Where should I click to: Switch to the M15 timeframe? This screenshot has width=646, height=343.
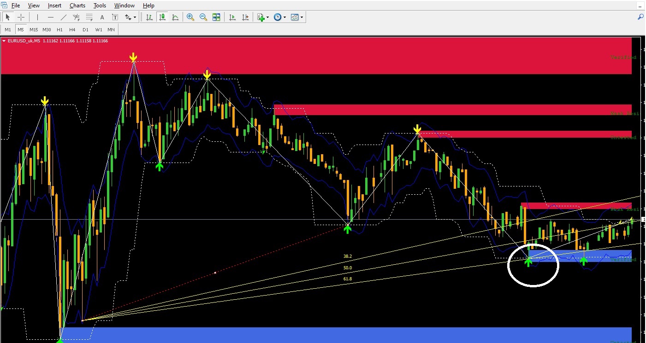tap(34, 29)
